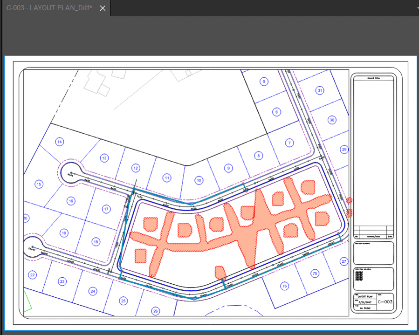419x335 pixels.
Task: Click the lot 14 circle label
Action: click(x=60, y=142)
